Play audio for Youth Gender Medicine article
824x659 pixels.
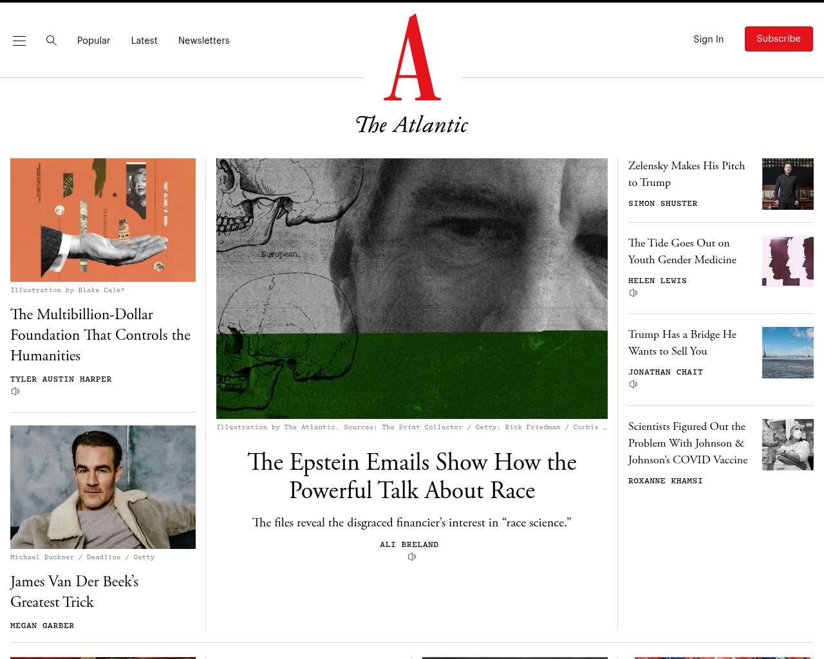[633, 293]
